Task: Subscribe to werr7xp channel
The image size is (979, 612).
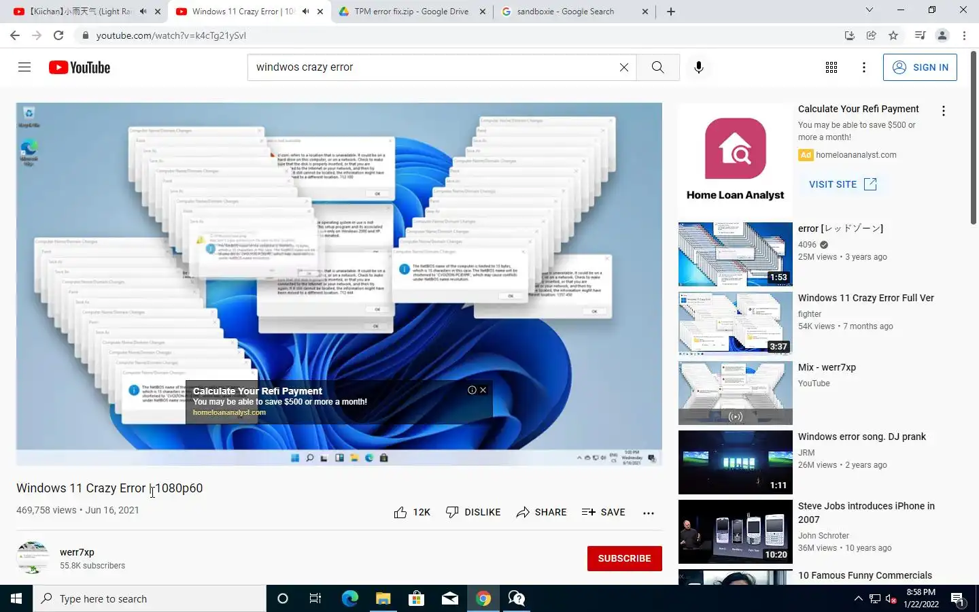Action: [x=624, y=558]
